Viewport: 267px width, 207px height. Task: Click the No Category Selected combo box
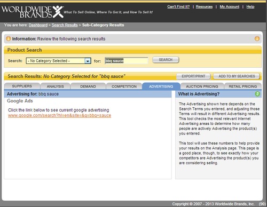click(59, 61)
